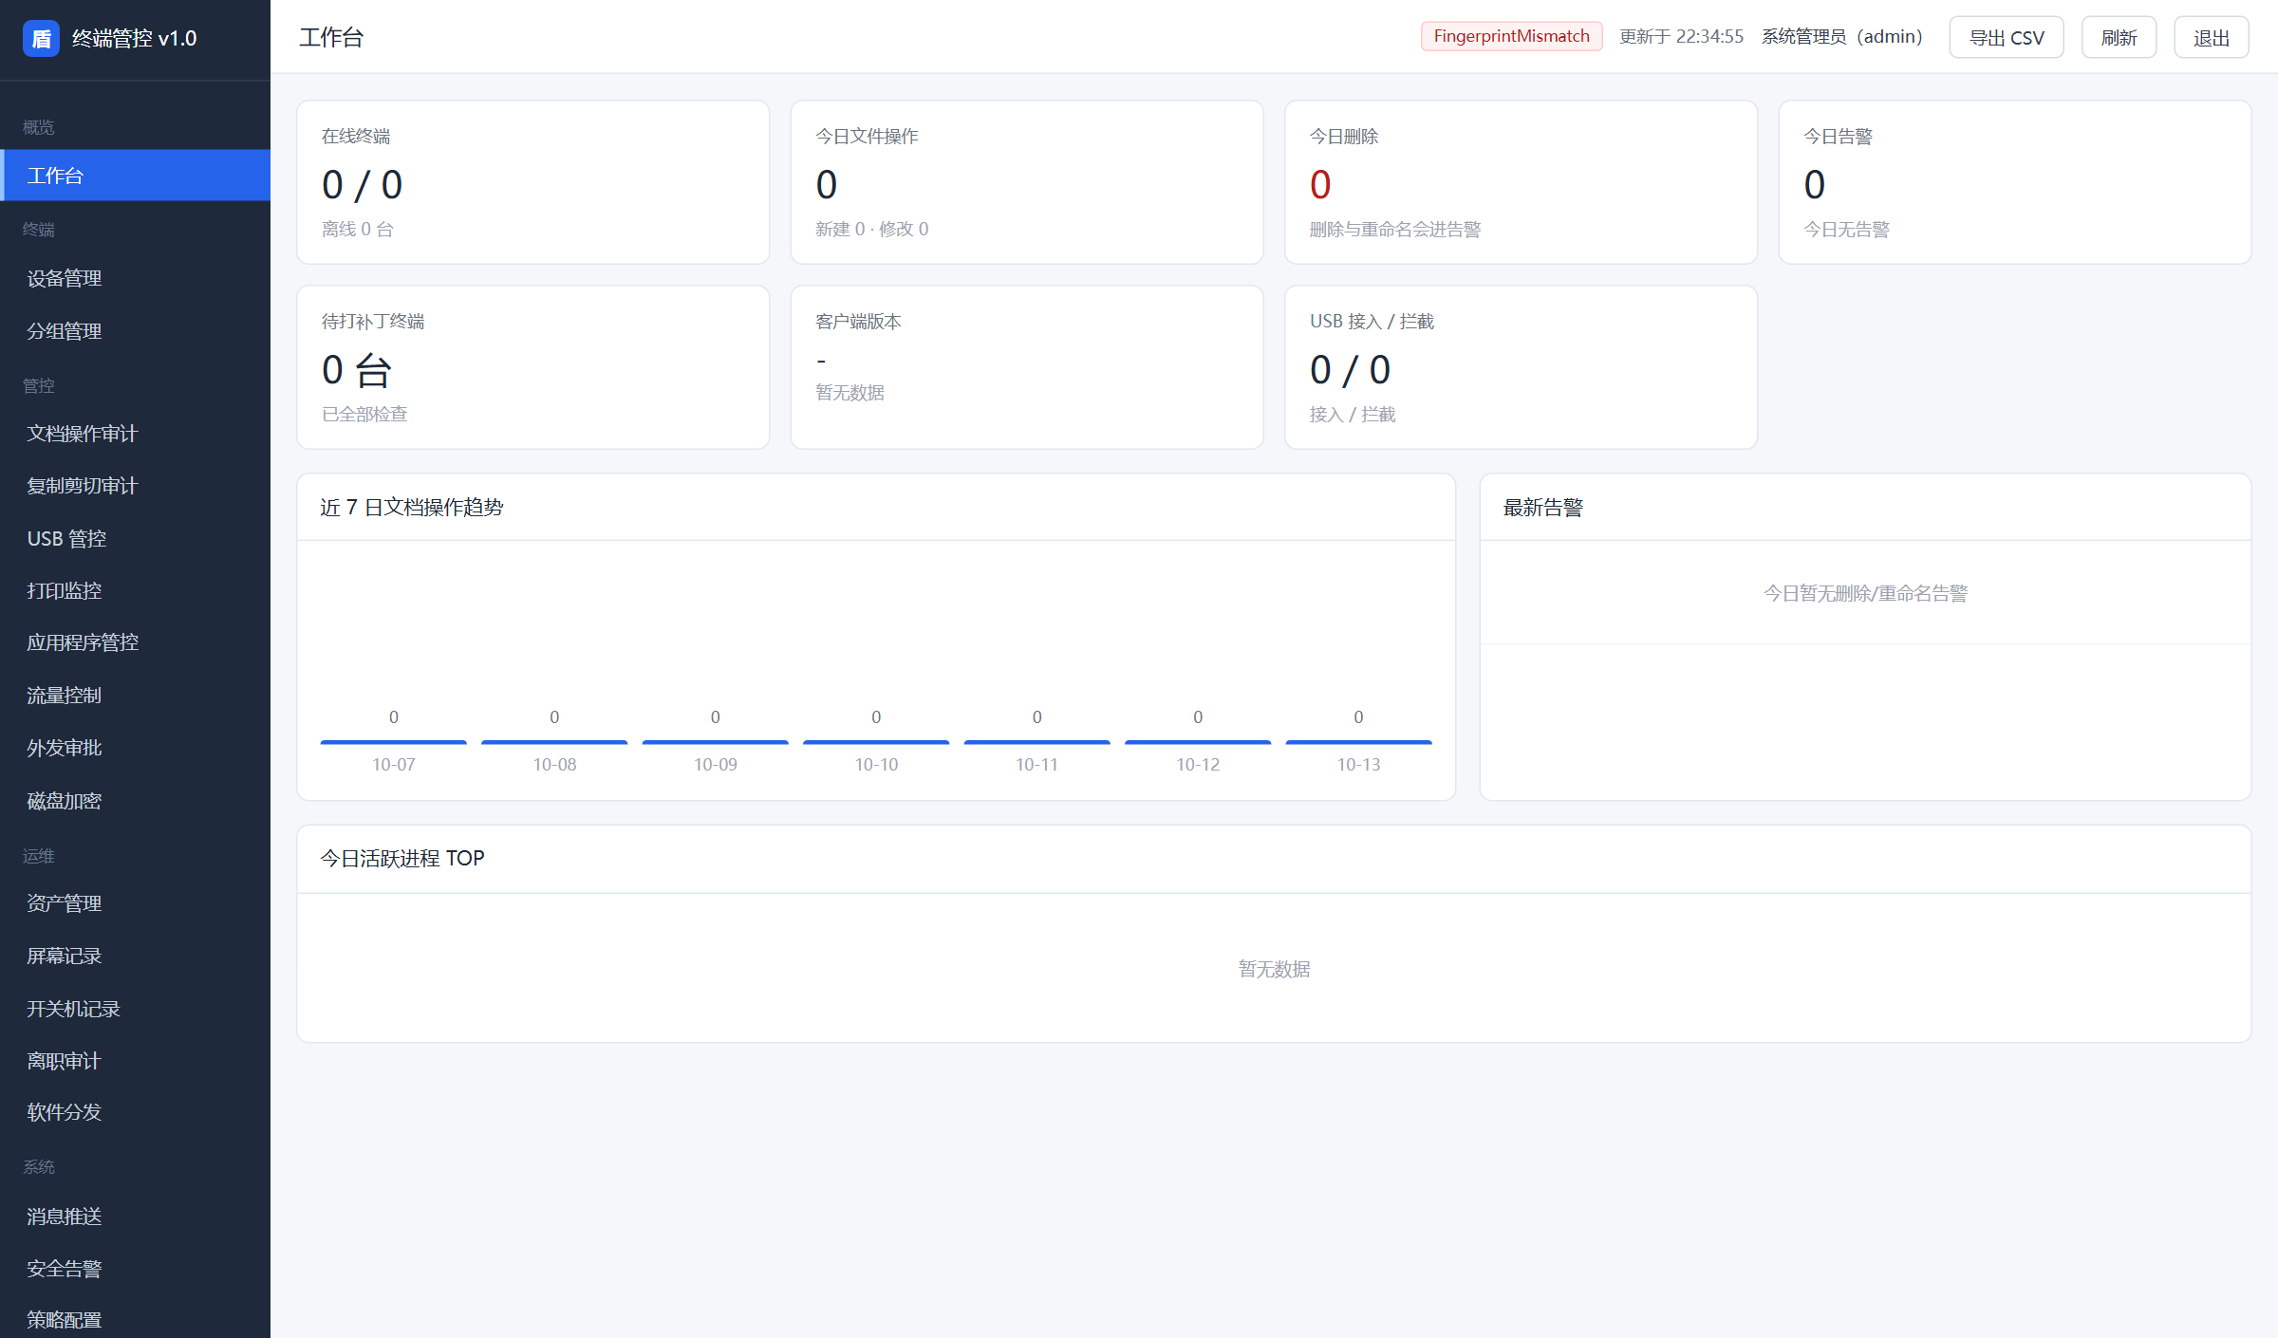Image resolution: width=2278 pixels, height=1338 pixels.
Task: View 屏幕记录 page
Action: 135,956
